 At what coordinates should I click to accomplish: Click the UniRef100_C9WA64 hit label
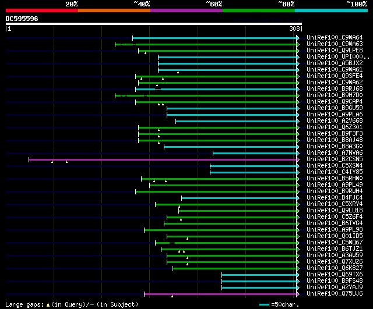coord(335,37)
